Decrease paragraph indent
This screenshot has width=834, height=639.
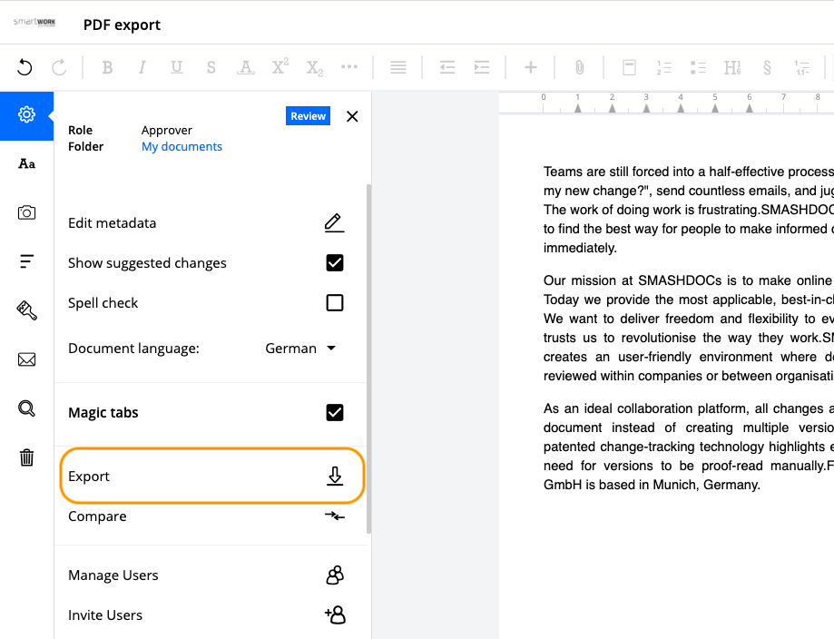(447, 67)
